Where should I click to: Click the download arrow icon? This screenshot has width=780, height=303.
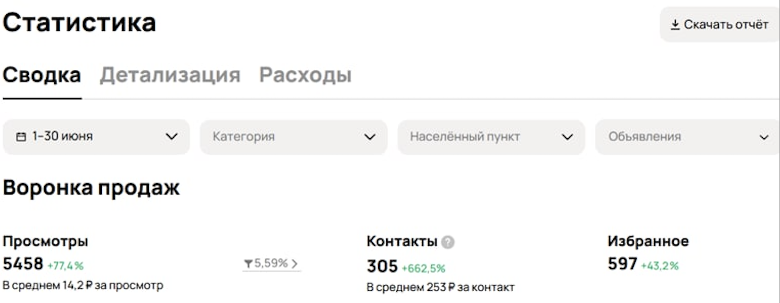tap(675, 24)
